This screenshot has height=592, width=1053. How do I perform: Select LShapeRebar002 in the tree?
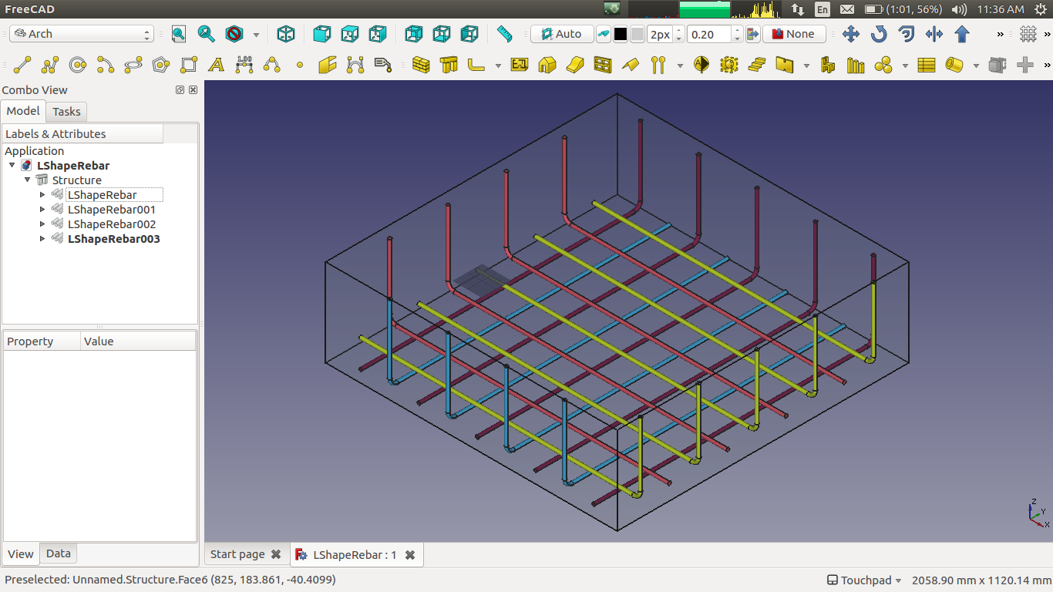(112, 224)
